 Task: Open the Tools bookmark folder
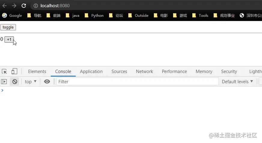(200, 16)
